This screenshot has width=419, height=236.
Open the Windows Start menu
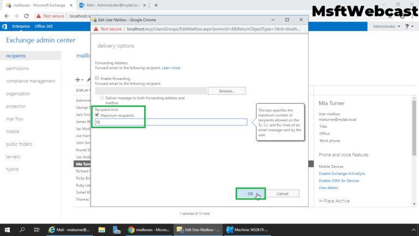(x=7, y=229)
